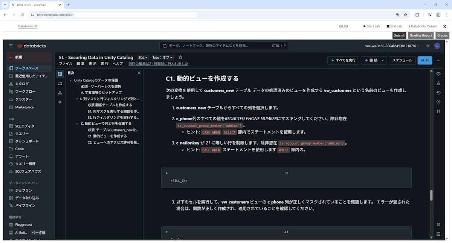This screenshot has width=452, height=243.
Task: Collapse the B. 列マスクと行フィルタリング section
Action: tap(77, 99)
